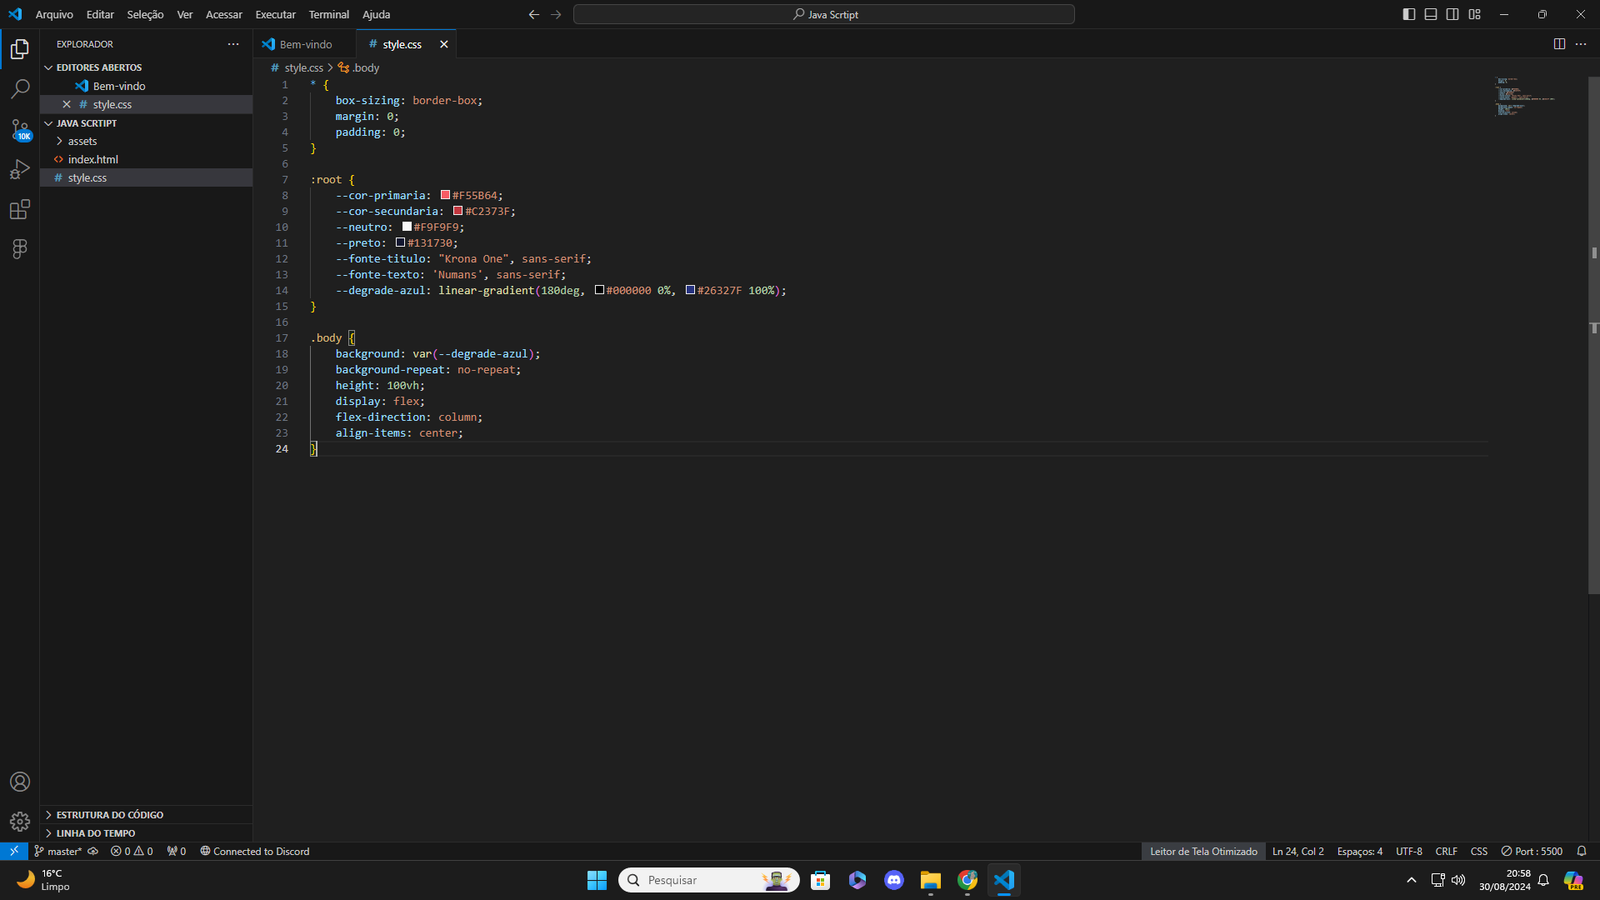Screen dimensions: 1600x900
Task: Toggle Live Server on Port 5500
Action: tap(1532, 851)
